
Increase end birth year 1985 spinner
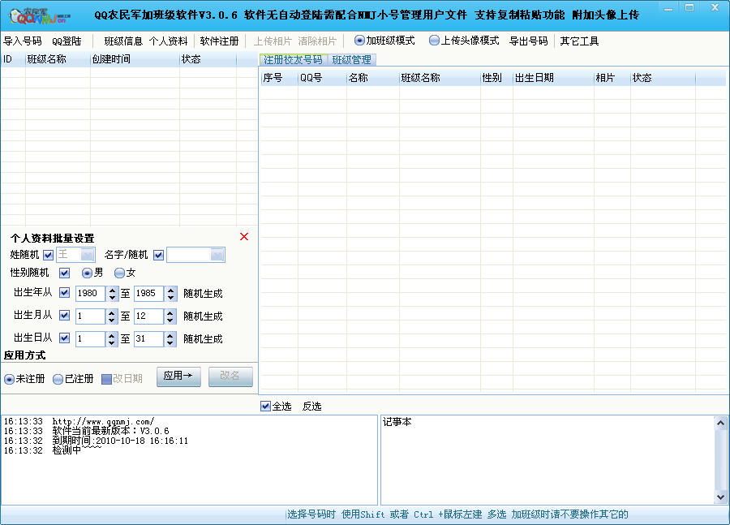[x=170, y=290]
